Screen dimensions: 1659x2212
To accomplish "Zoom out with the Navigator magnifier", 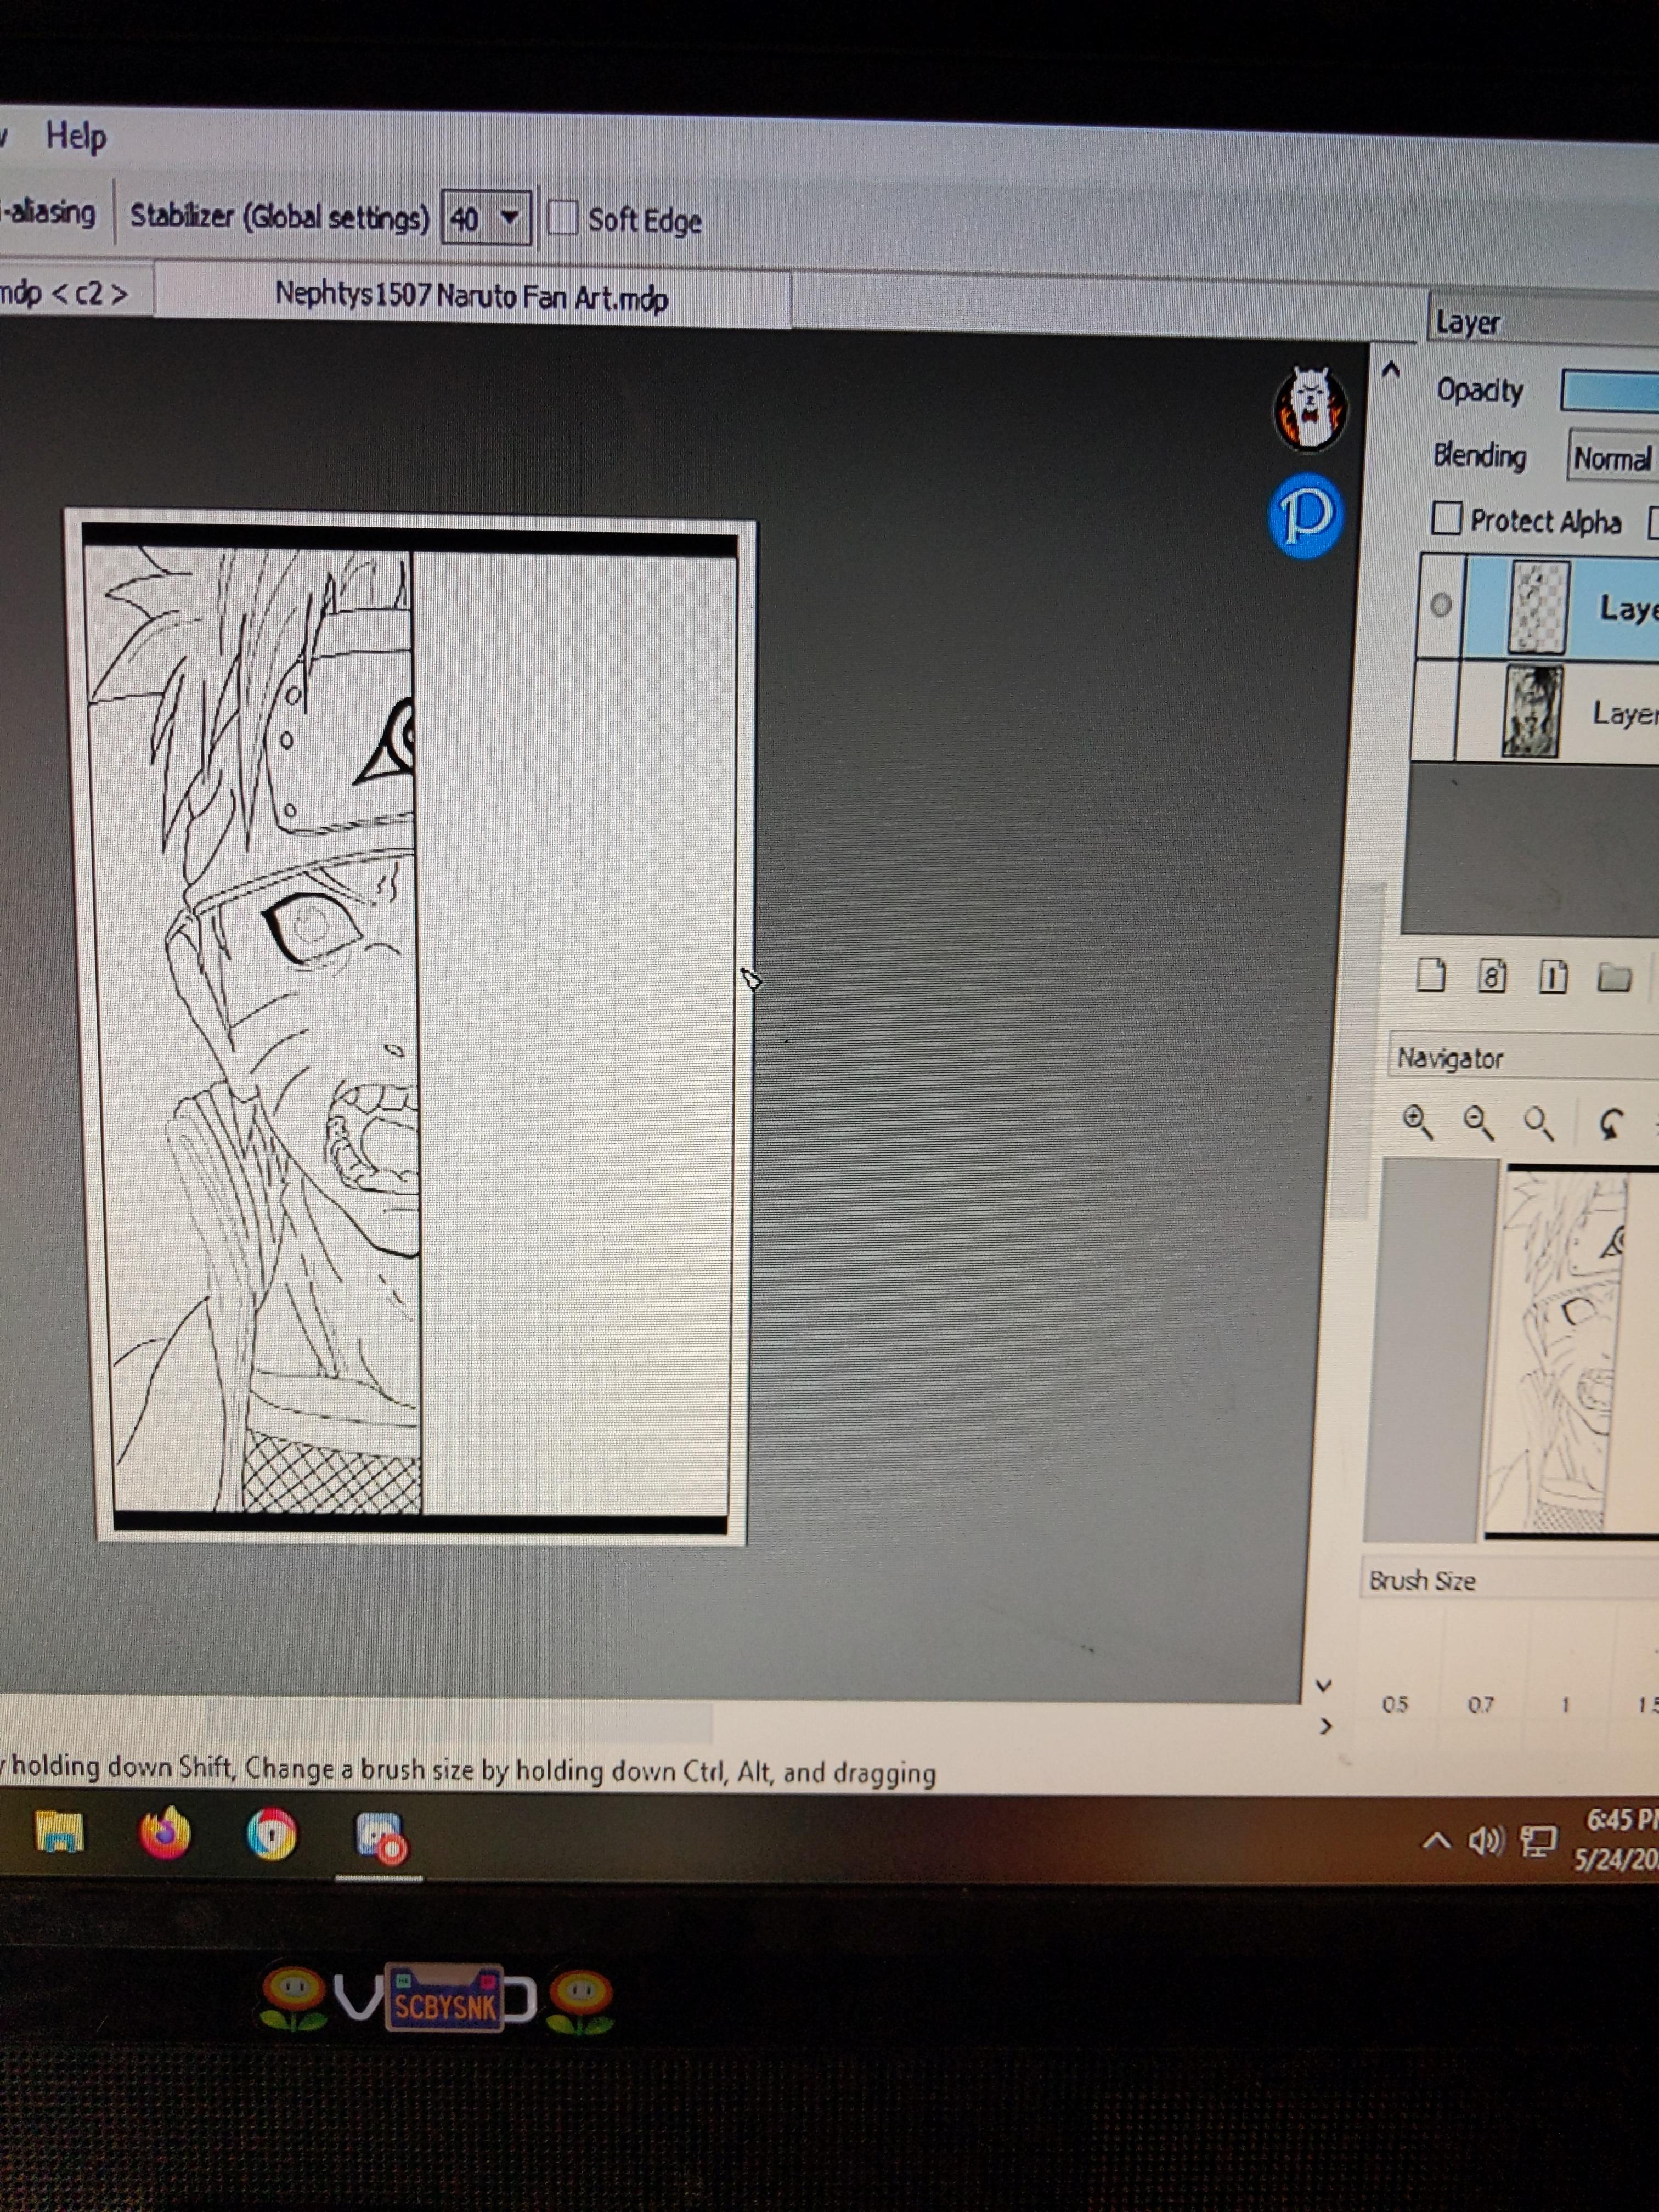I will tap(1477, 1120).
